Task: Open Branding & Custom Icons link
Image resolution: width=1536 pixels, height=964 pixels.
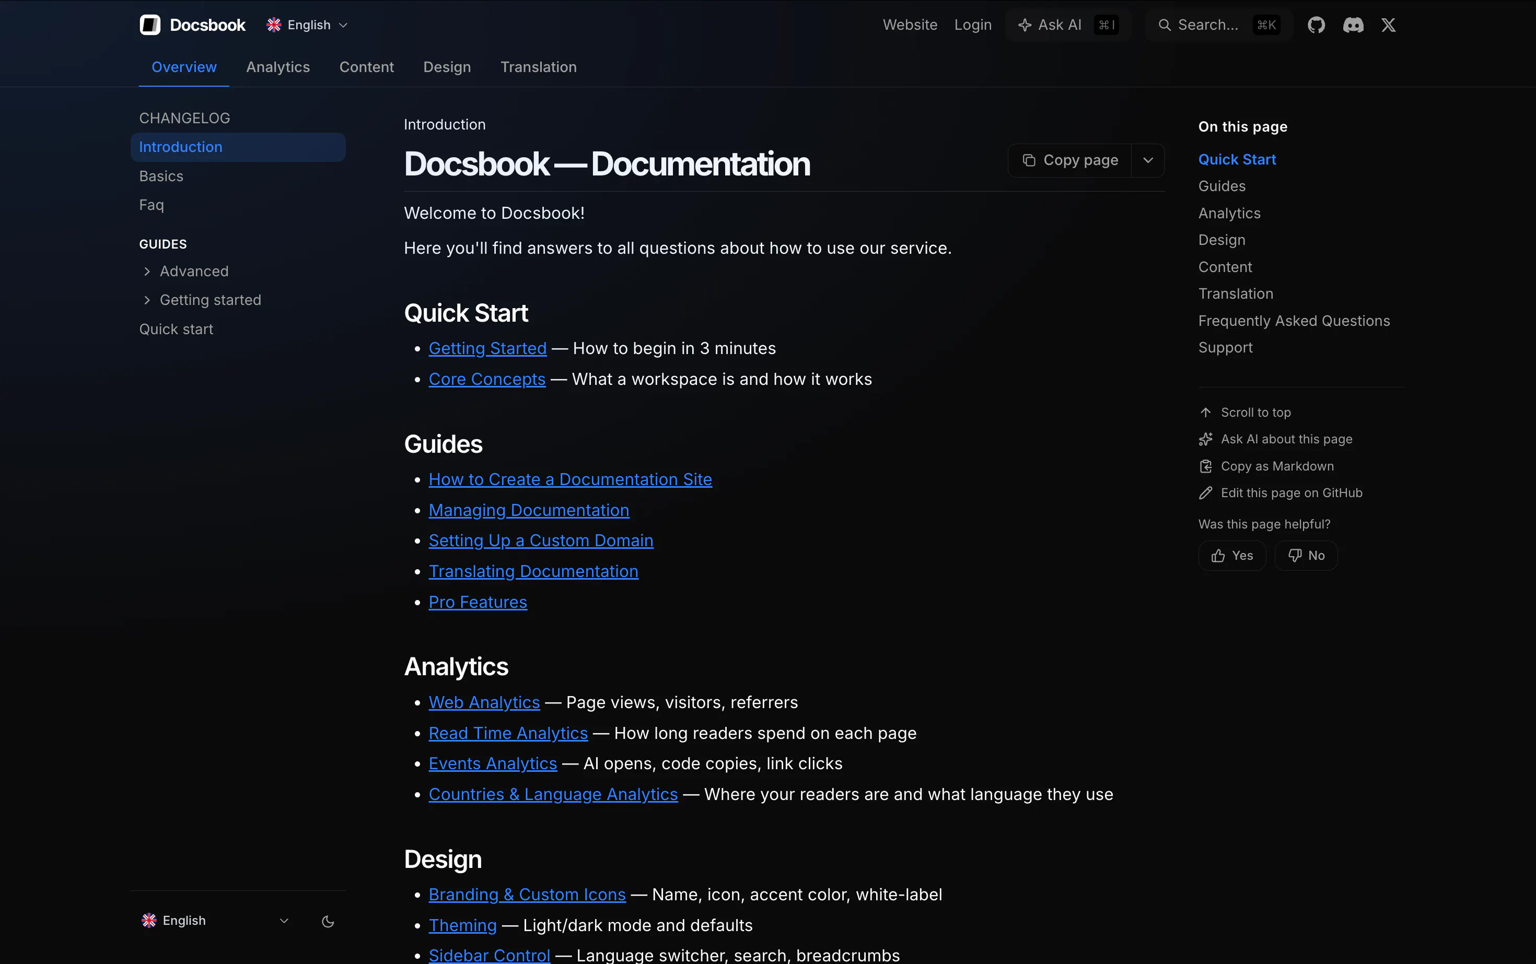Action: (x=527, y=895)
